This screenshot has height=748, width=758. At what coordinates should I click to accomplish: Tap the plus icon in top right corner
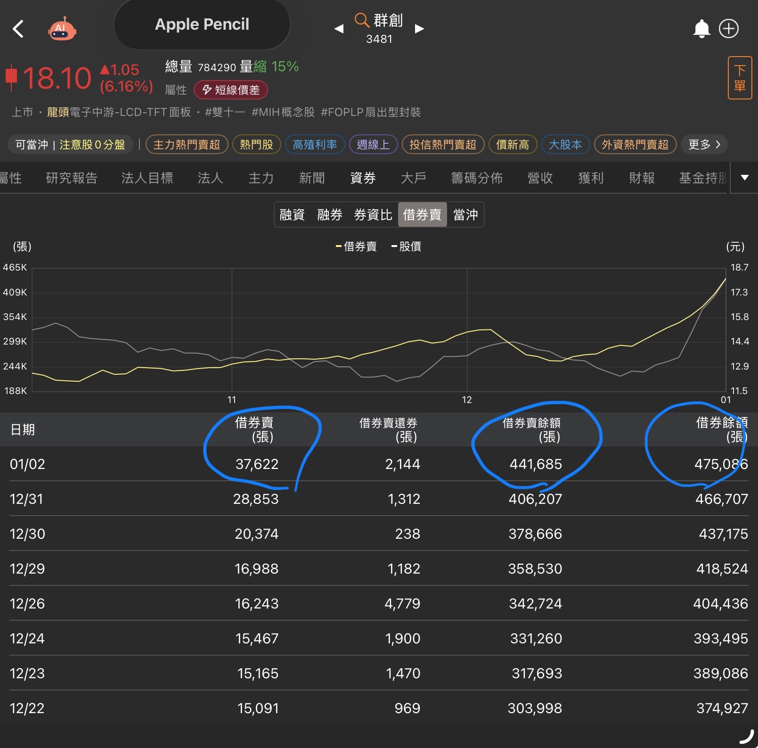click(x=728, y=29)
